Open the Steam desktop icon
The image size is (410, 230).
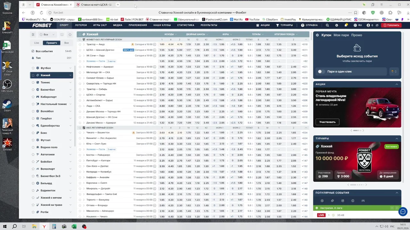(7, 106)
